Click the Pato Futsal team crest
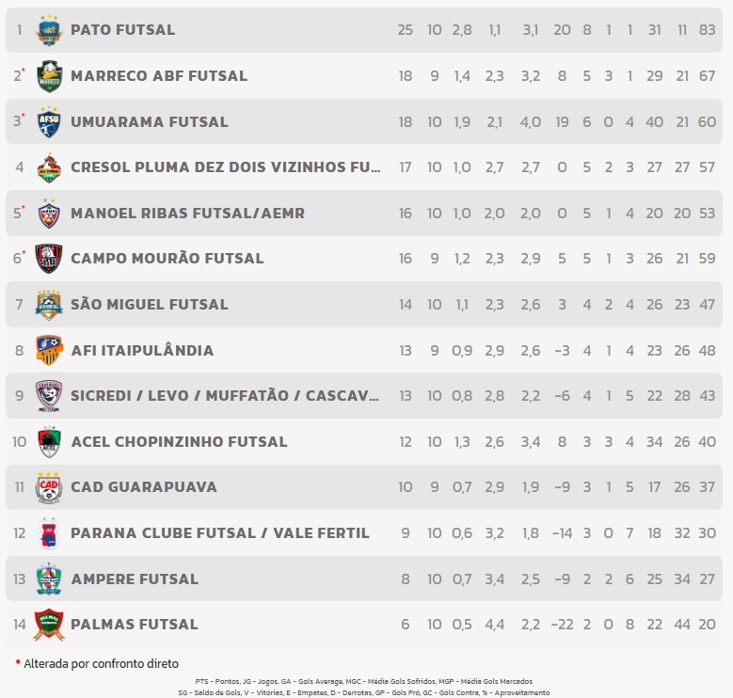Image resolution: width=733 pixels, height=698 pixels. click(x=49, y=30)
